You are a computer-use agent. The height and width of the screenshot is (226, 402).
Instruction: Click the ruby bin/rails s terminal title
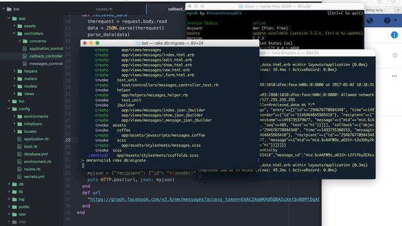pos(290,53)
